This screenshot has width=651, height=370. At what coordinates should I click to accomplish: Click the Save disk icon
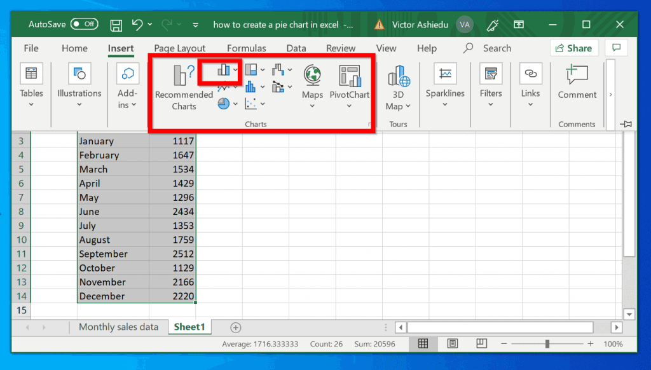click(116, 25)
